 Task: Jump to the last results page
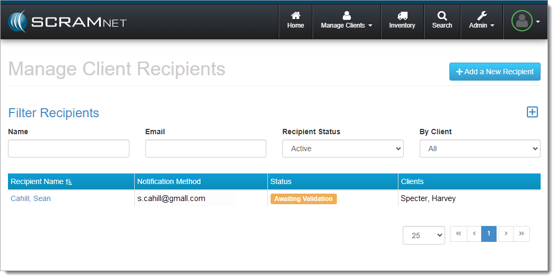pyautogui.click(x=522, y=233)
